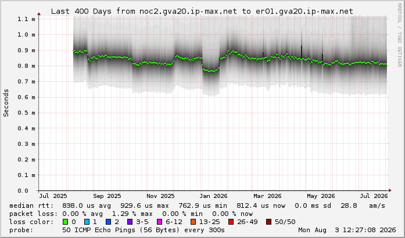Image resolution: width=405 pixels, height=238 pixels.
Task: Click the '0.8 m' y-axis tick label
Action: [26, 66]
